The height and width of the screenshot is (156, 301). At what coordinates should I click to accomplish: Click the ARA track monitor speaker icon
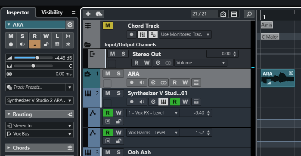coord(142,82)
